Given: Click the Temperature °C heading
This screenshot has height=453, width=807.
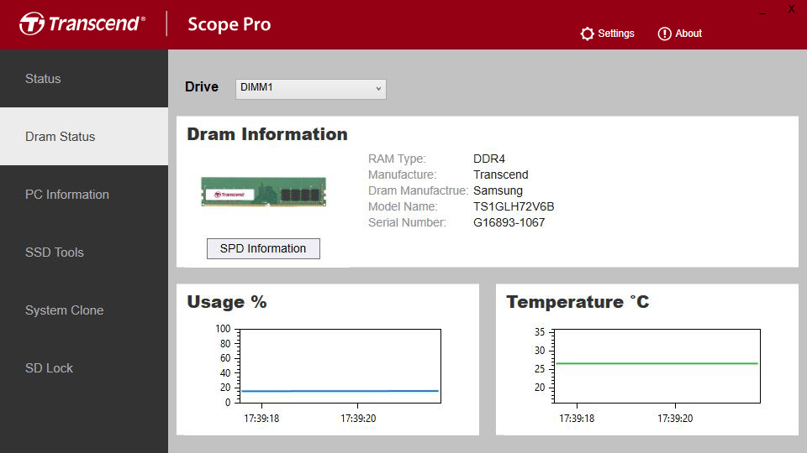Looking at the screenshot, I should (578, 302).
